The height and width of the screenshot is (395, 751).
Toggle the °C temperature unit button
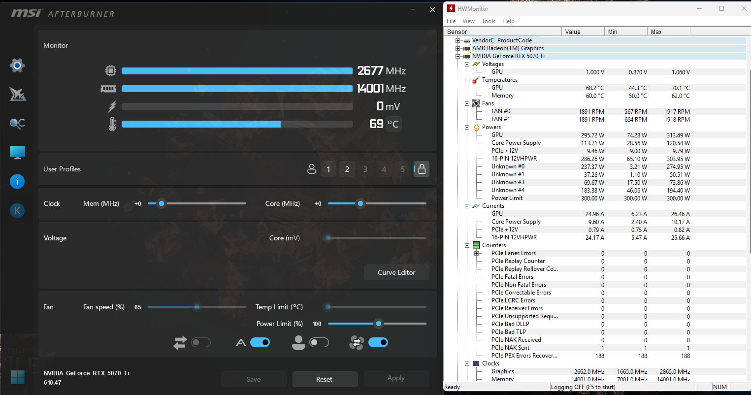click(x=393, y=124)
